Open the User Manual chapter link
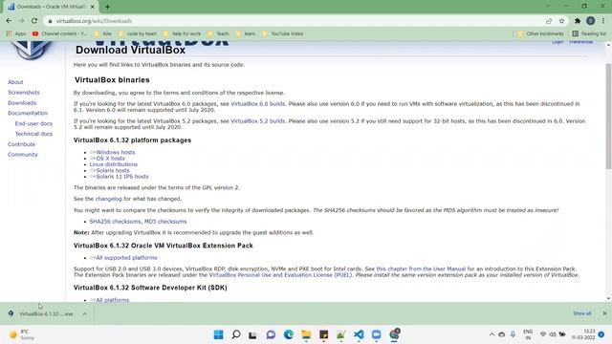The width and height of the screenshot is (612, 344). click(421, 269)
